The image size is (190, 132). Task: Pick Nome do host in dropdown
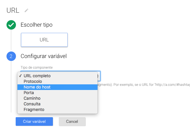pyautogui.click(x=37, y=87)
